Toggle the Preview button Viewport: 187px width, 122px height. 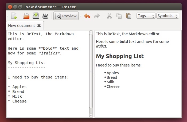(66, 16)
